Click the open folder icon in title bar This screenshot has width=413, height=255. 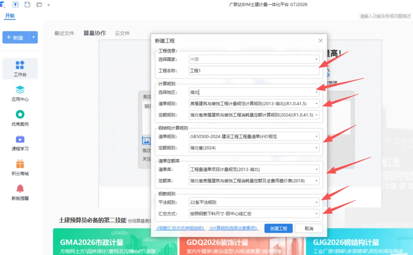click(39, 5)
